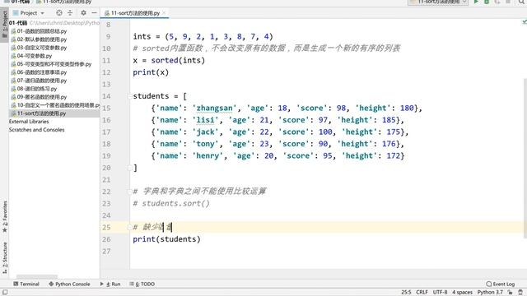The image size is (527, 296).
Task: Run the current sort script
Action: tap(476, 2)
